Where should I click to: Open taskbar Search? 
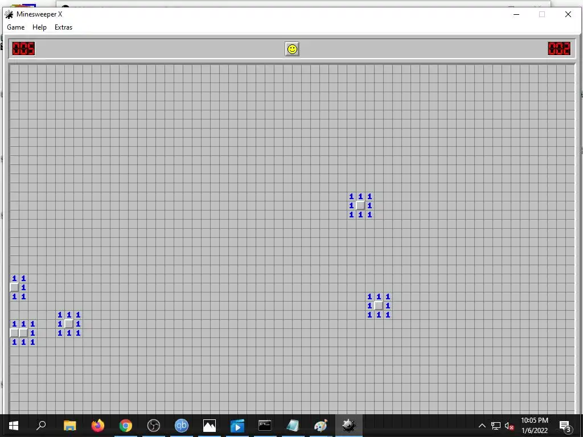click(41, 426)
